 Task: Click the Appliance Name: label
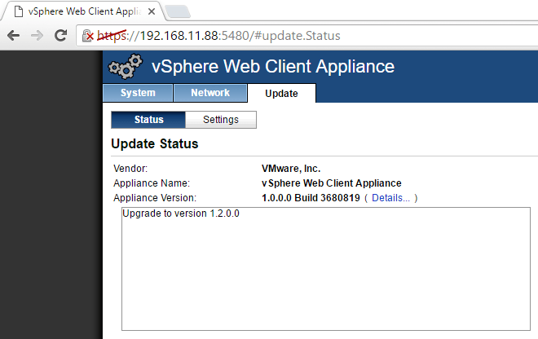[152, 183]
